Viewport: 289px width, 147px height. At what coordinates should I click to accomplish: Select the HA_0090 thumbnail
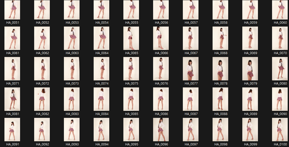(x=280, y=99)
